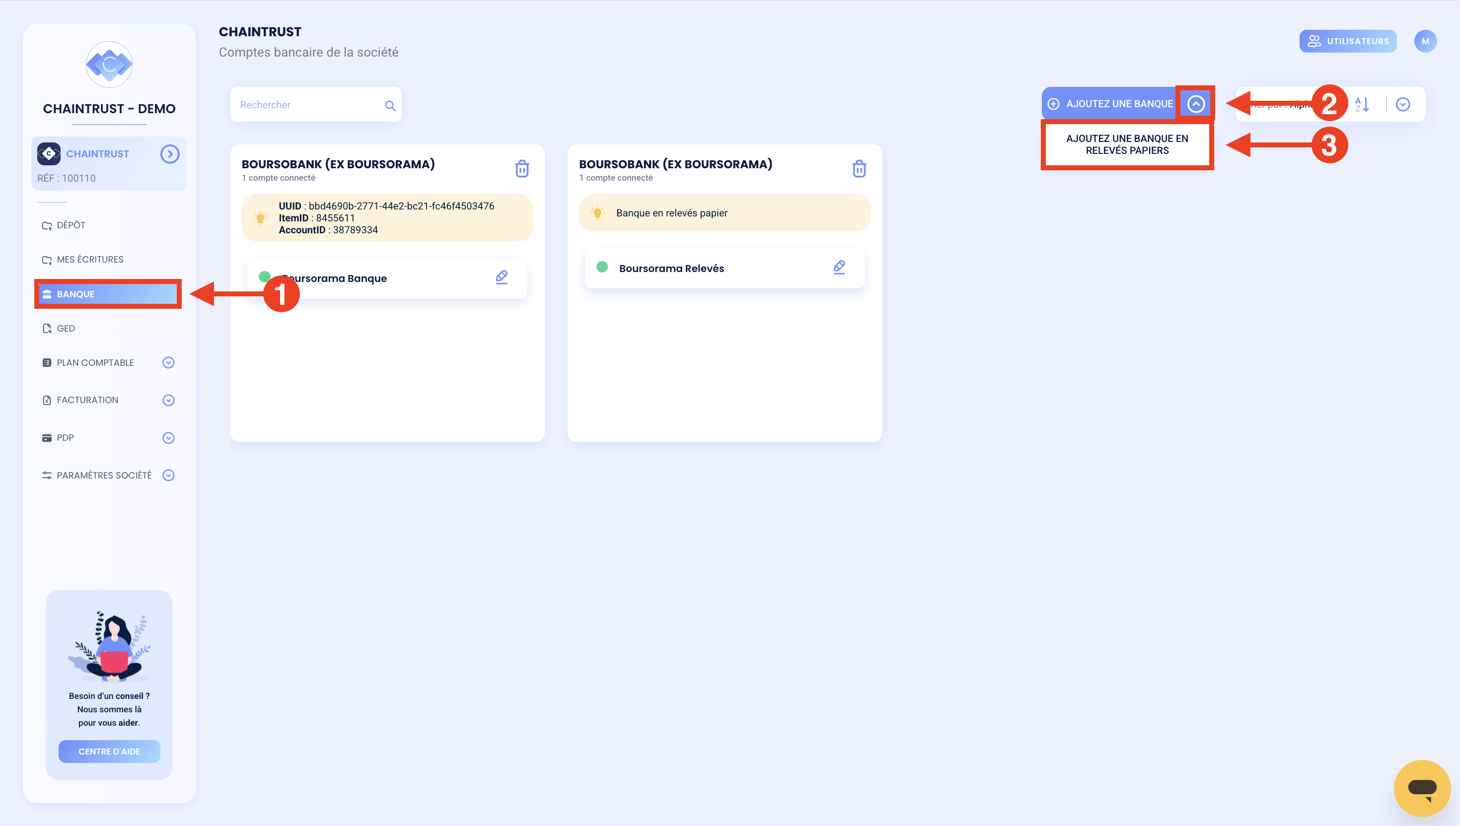Image resolution: width=1460 pixels, height=826 pixels.
Task: Click the PDP label
Action: click(65, 437)
